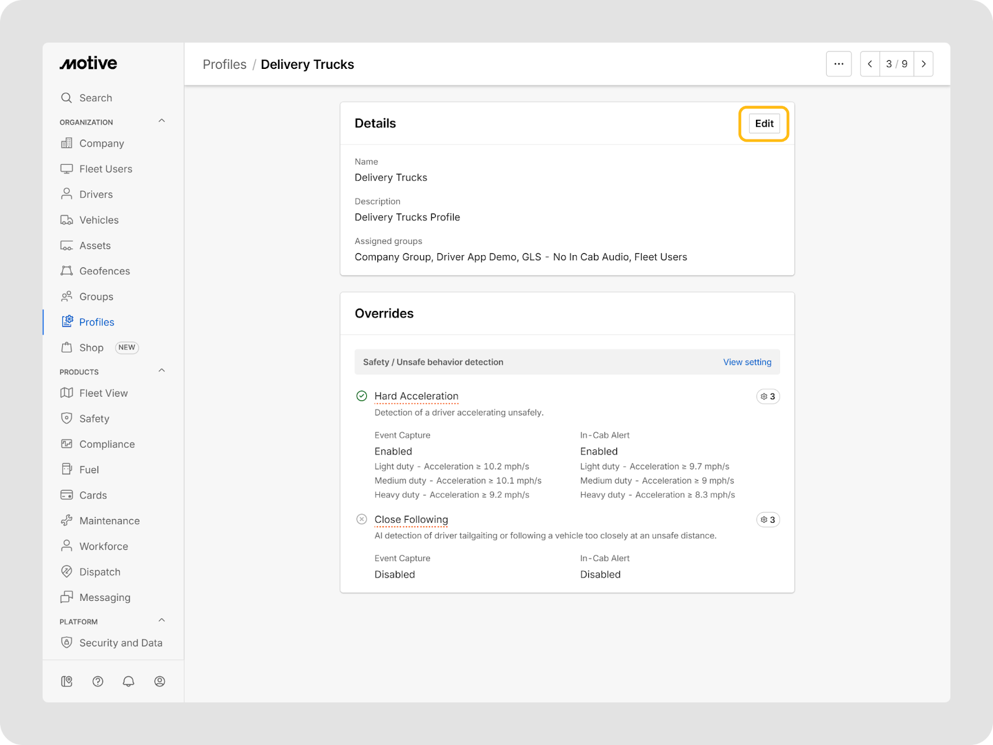This screenshot has width=993, height=745.
Task: Click the help question mark icon
Action: point(97,681)
